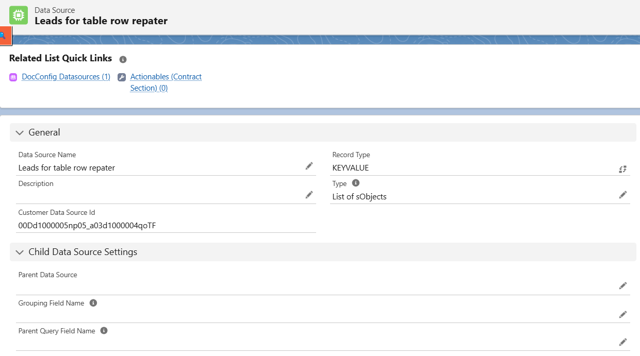Click the wrench icon beside Actionables

(122, 77)
